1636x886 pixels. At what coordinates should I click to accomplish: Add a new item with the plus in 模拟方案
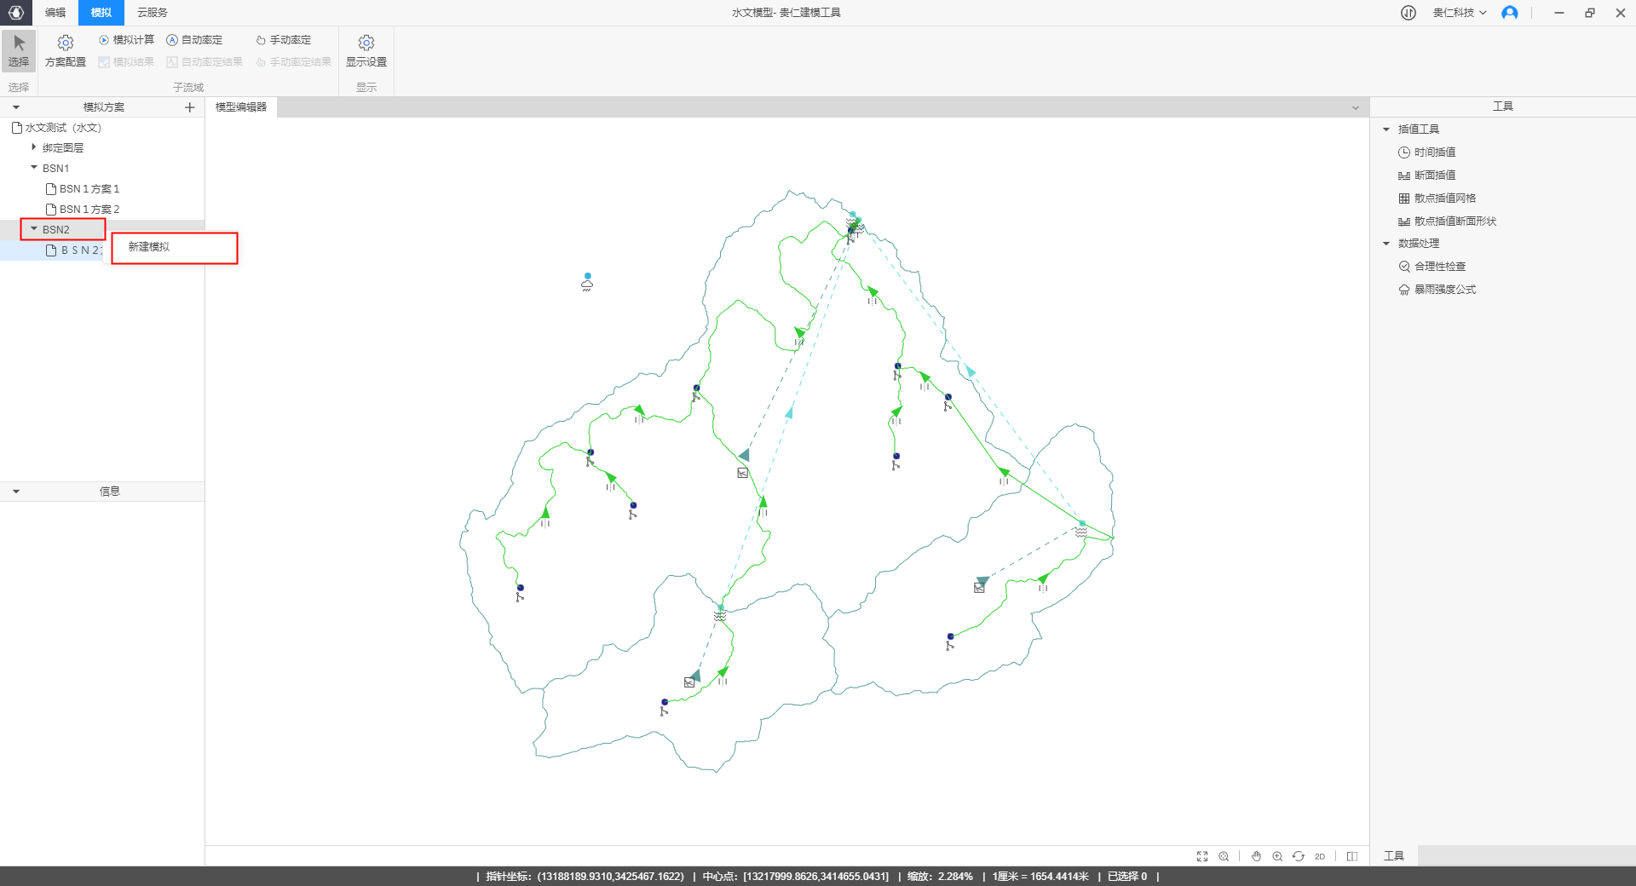tap(190, 107)
